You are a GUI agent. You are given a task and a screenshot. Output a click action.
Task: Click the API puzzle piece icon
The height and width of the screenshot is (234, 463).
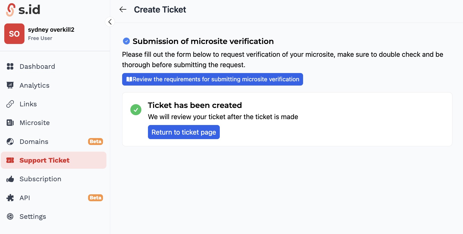point(10,198)
